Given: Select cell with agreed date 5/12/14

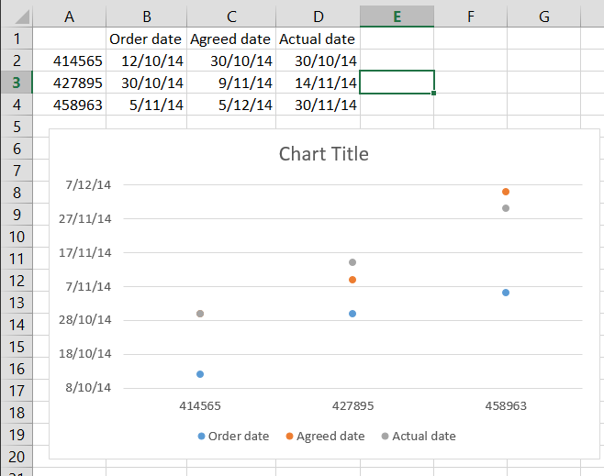Looking at the screenshot, I should tap(231, 105).
